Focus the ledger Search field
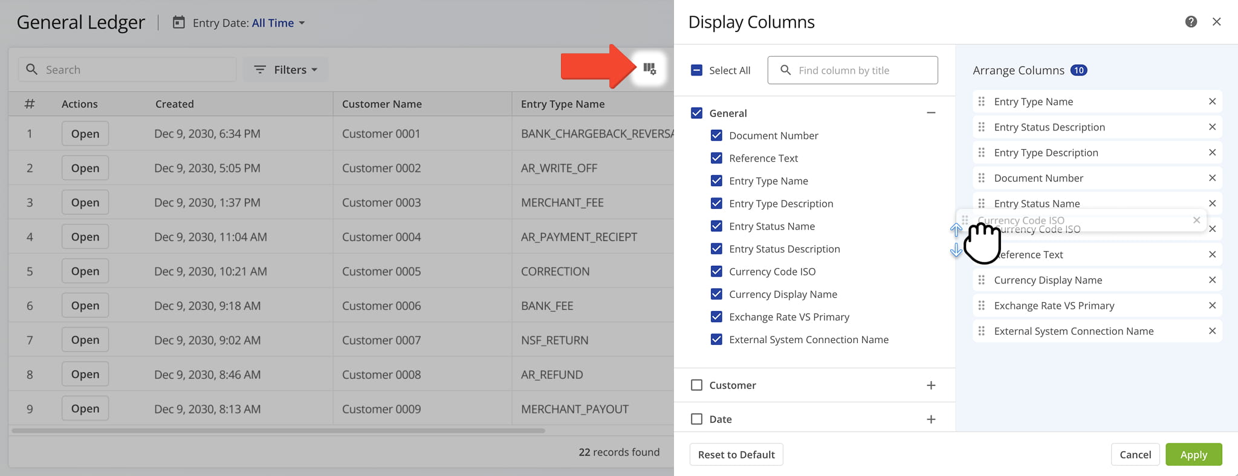This screenshot has width=1238, height=476. point(127,69)
